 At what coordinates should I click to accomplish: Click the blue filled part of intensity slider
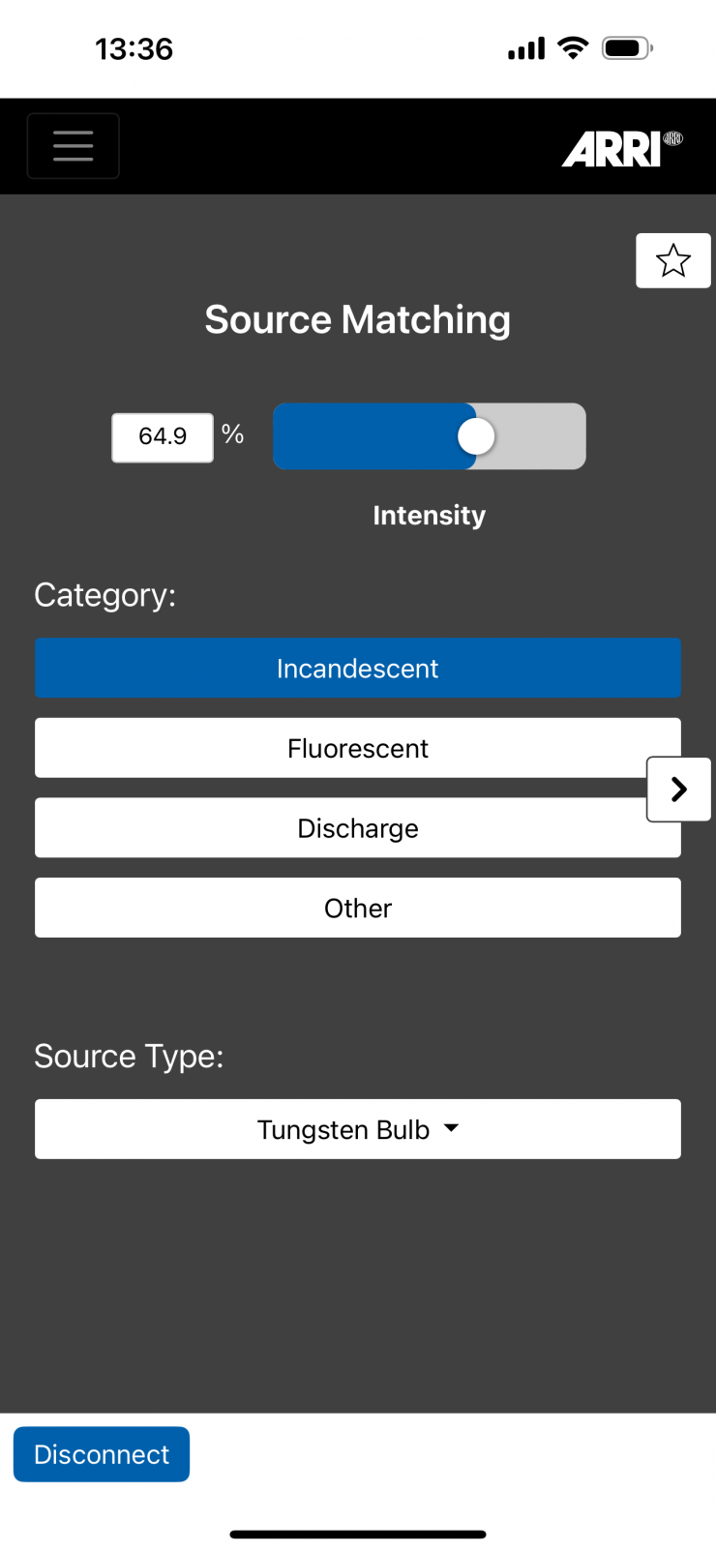[366, 436]
